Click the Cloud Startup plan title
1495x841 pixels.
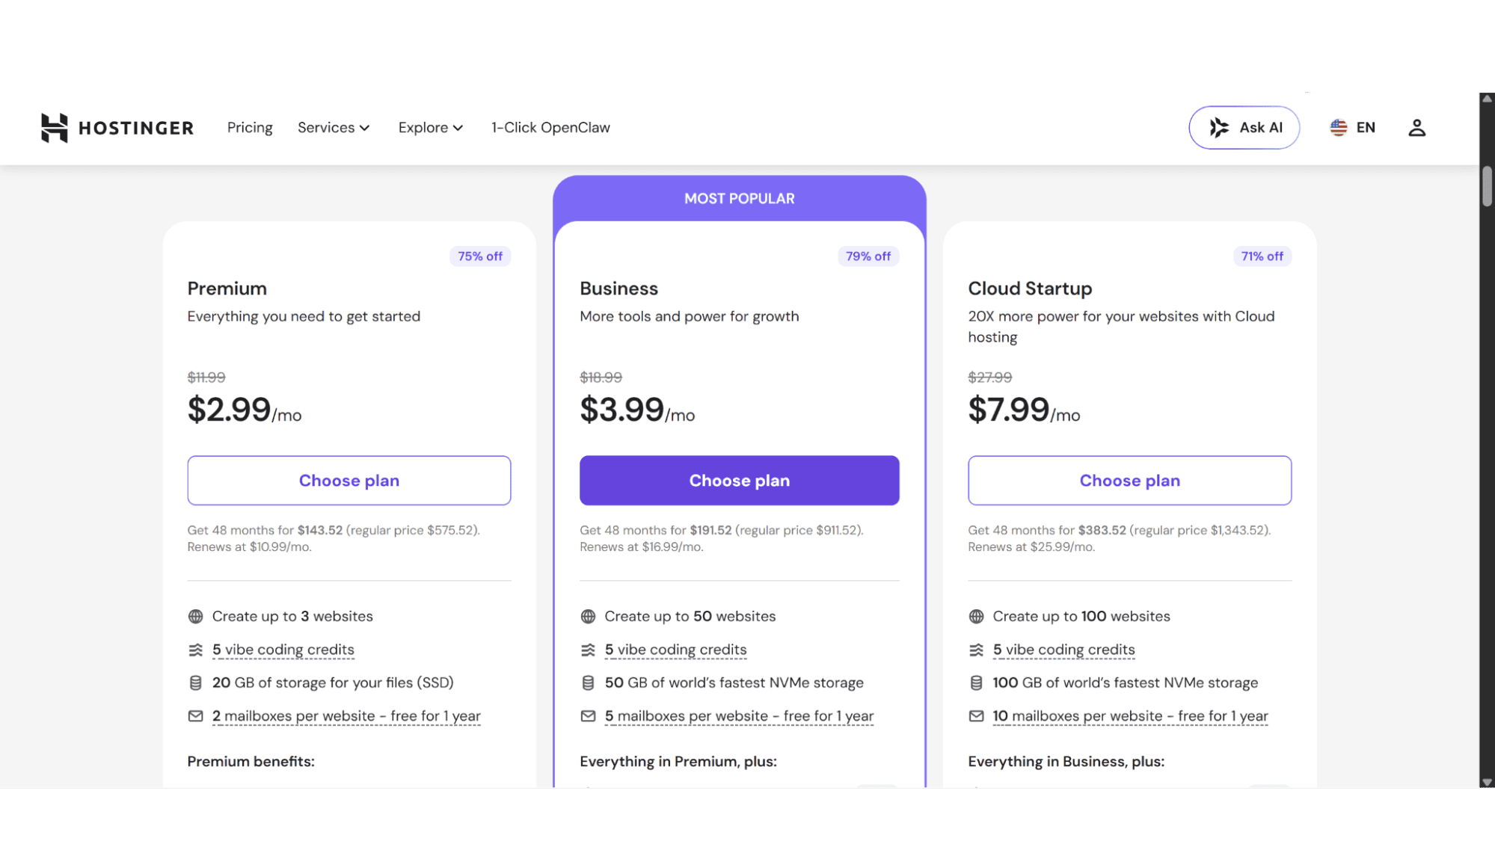tap(1030, 289)
